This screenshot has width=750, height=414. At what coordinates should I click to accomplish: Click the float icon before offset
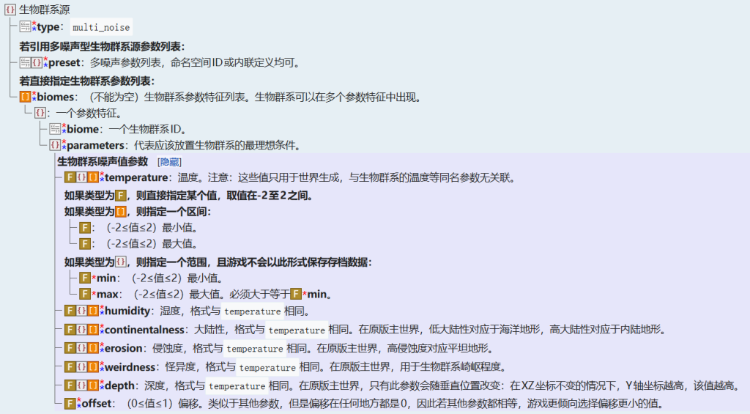click(70, 403)
